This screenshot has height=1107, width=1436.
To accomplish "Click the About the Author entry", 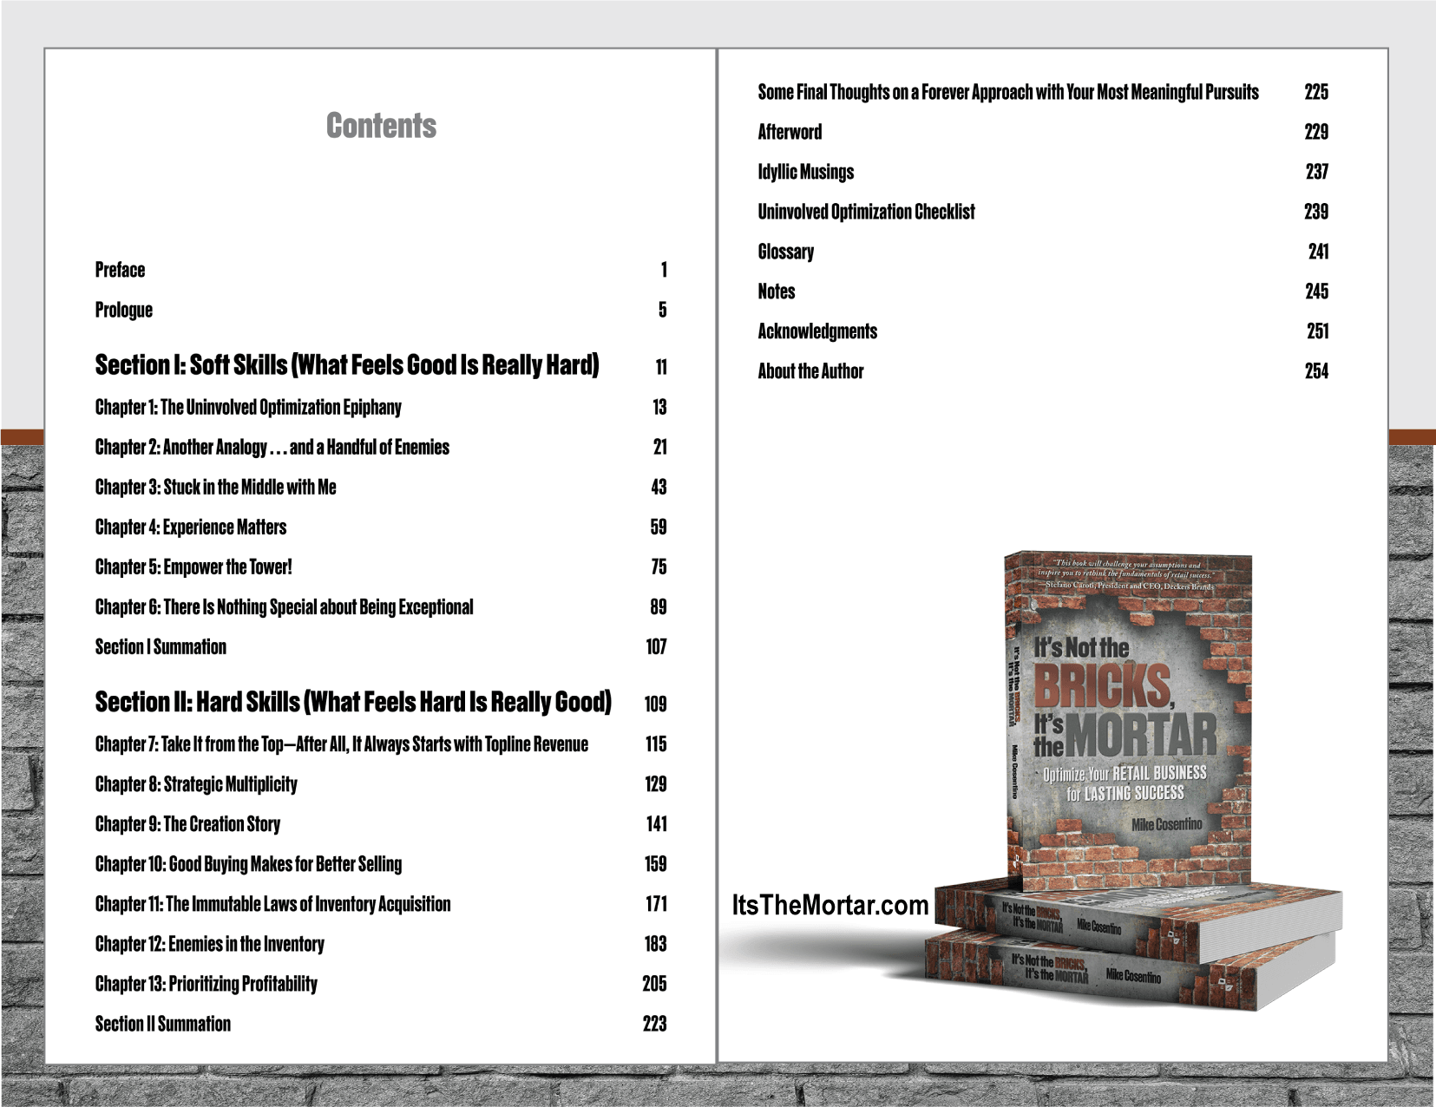I will coord(810,371).
